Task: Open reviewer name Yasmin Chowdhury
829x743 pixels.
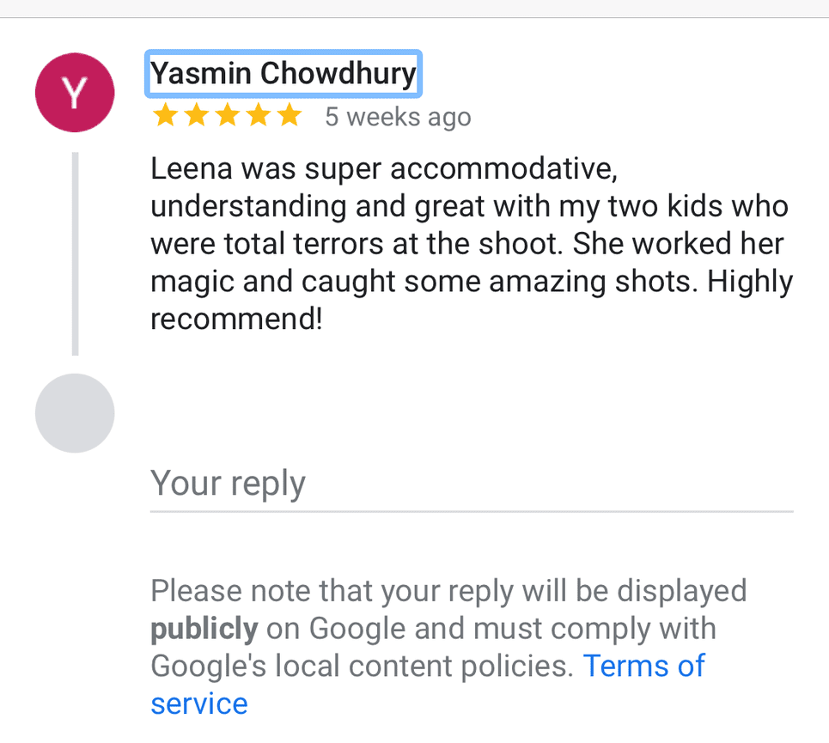Action: click(x=283, y=74)
